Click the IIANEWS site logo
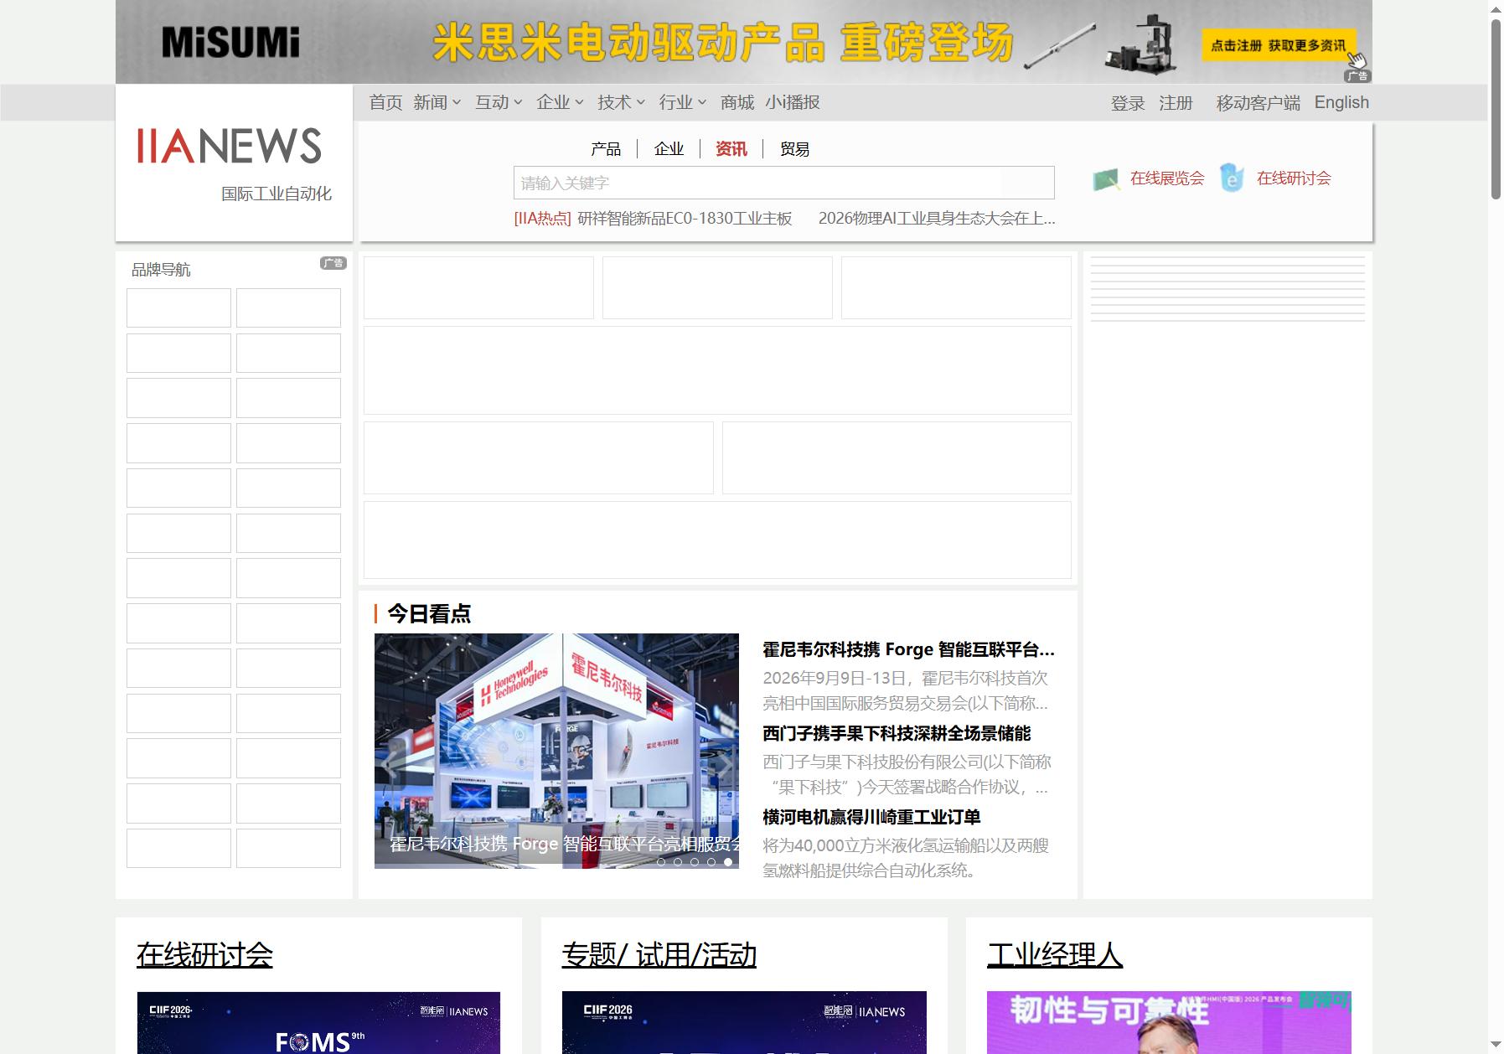The width and height of the screenshot is (1504, 1054). [230, 146]
